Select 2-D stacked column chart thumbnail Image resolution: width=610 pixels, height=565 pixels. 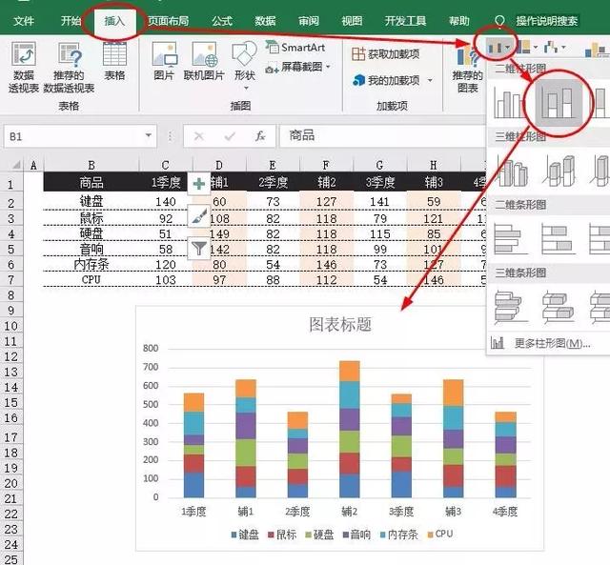(x=559, y=103)
